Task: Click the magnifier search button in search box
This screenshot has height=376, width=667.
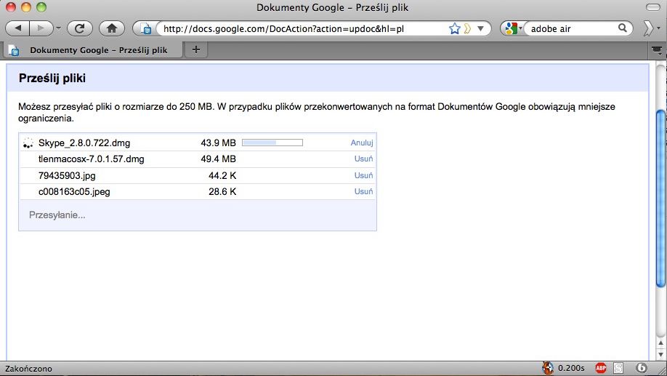Action: tap(623, 28)
